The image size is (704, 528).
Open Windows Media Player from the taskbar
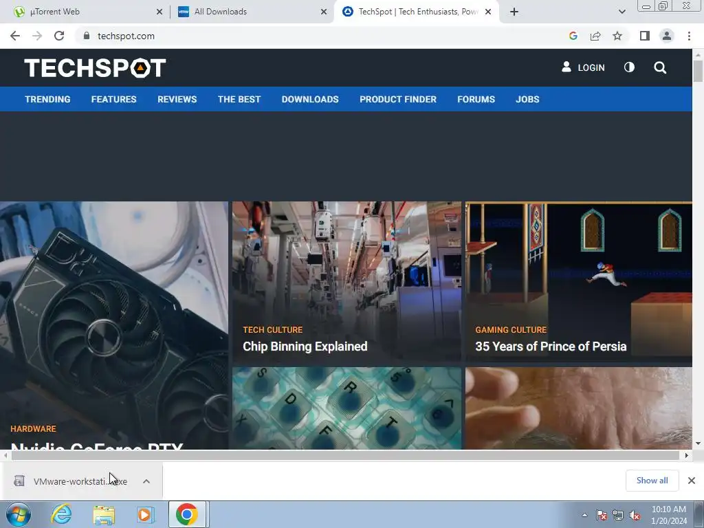click(145, 514)
